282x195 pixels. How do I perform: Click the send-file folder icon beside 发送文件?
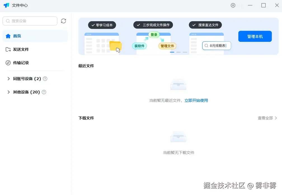click(8, 49)
